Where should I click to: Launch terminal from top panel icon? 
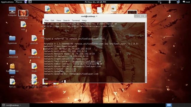30,2
